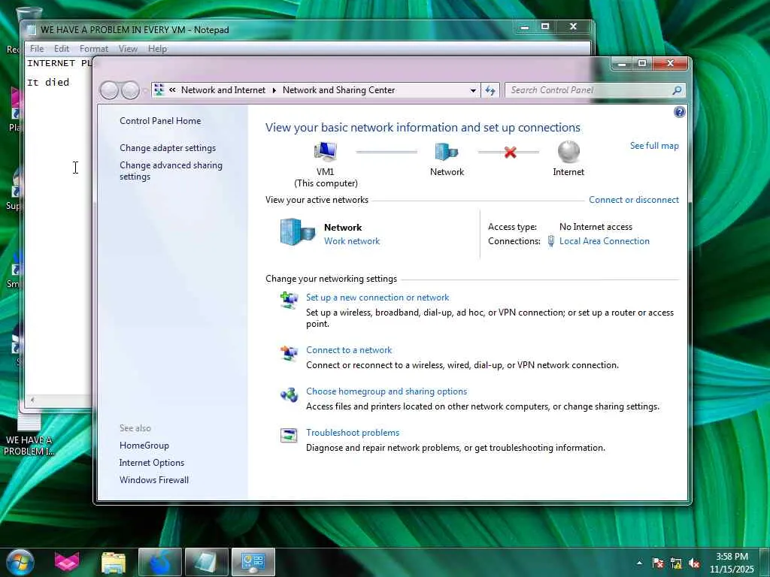Screen dimensions: 770x577
Task: Click the Troubleshoot problems icon
Action: (x=289, y=435)
